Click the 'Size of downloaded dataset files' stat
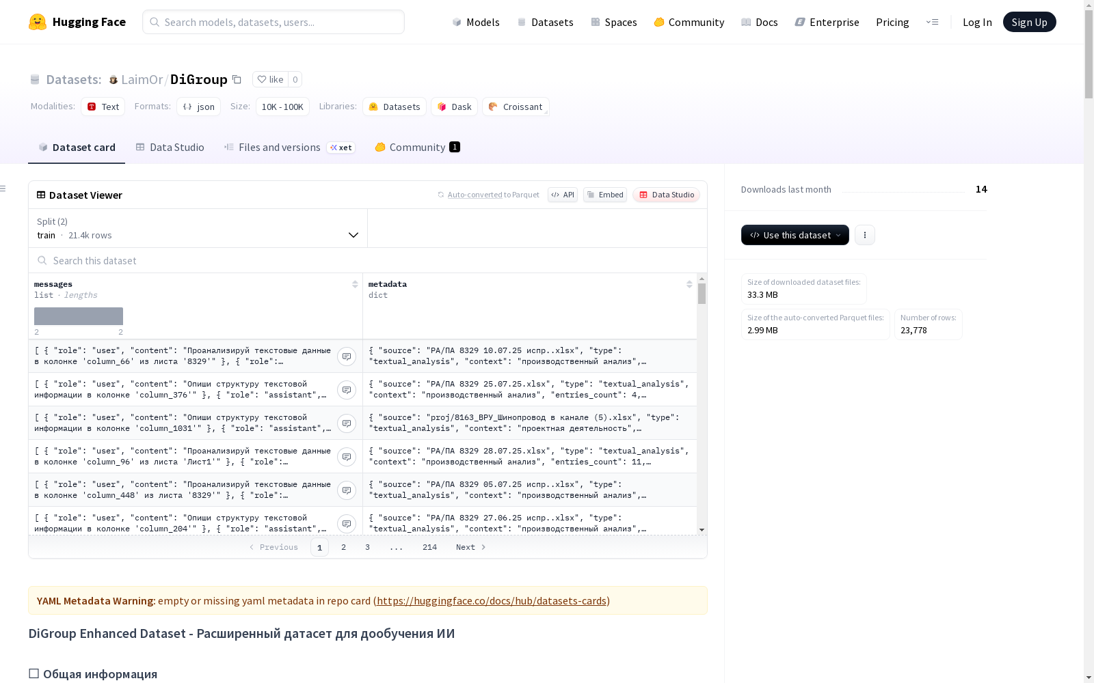 tap(803, 289)
